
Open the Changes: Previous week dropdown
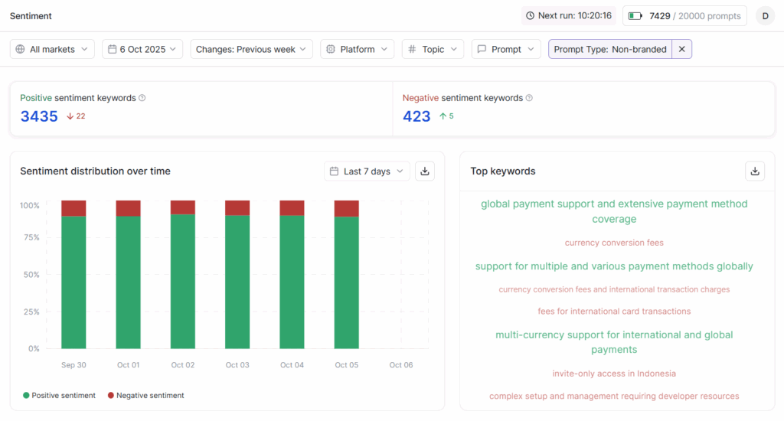[x=251, y=49]
